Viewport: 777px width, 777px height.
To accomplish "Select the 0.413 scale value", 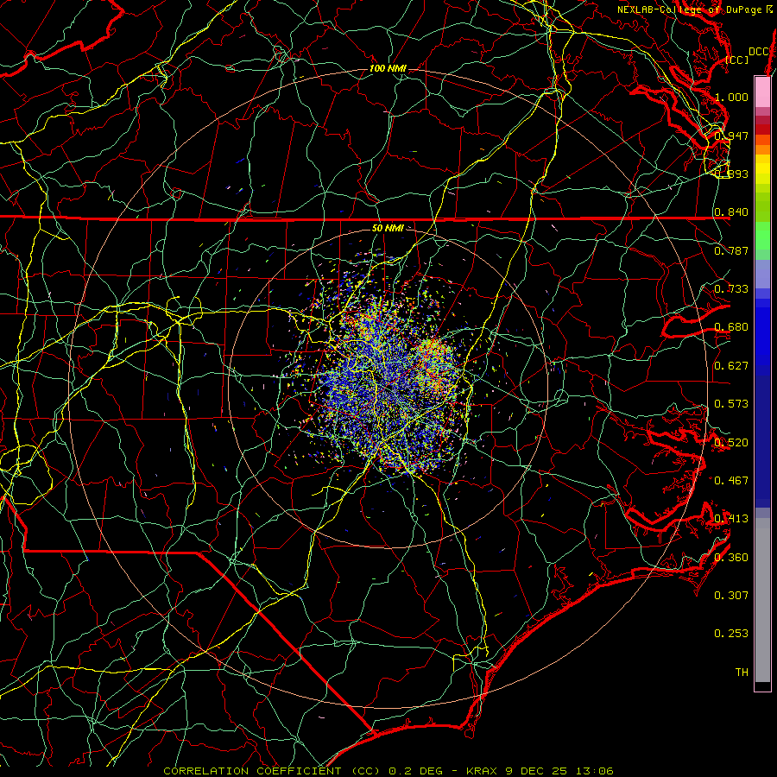I will tap(731, 519).
